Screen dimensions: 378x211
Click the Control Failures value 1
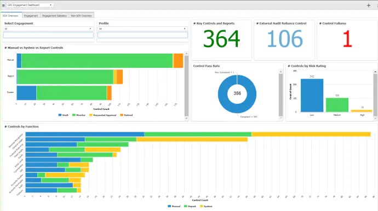pyautogui.click(x=347, y=39)
